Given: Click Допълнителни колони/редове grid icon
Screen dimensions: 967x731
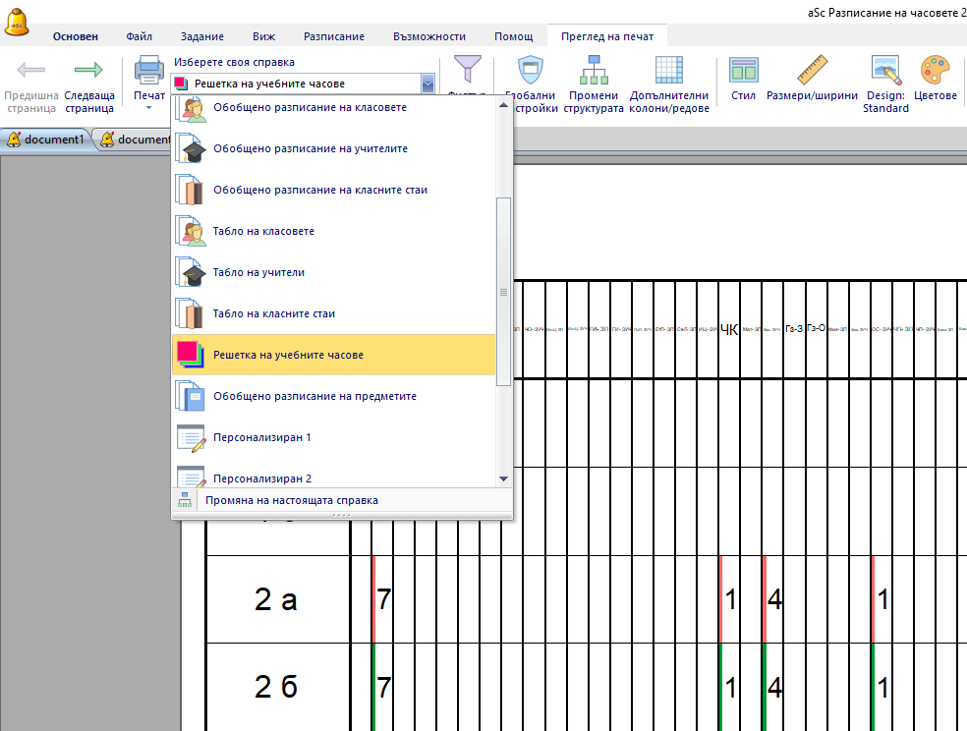Looking at the screenshot, I should pos(669,71).
